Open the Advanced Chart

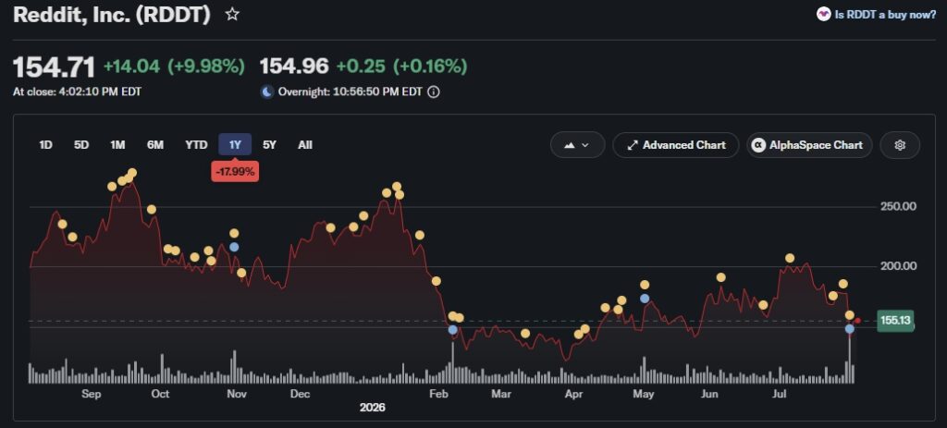tap(676, 145)
